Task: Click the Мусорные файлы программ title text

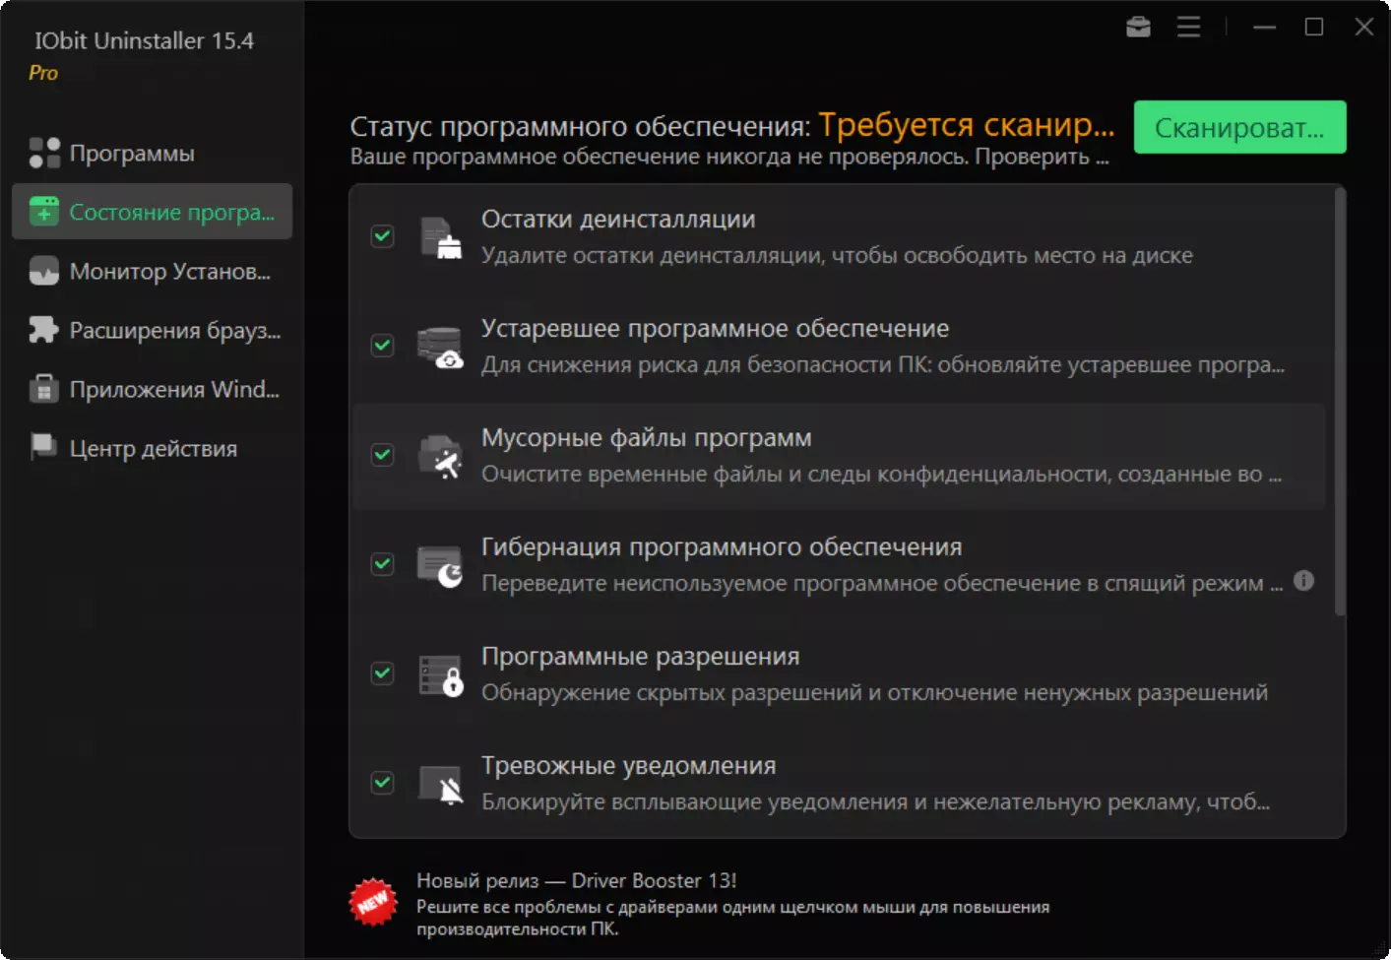Action: pyautogui.click(x=646, y=437)
